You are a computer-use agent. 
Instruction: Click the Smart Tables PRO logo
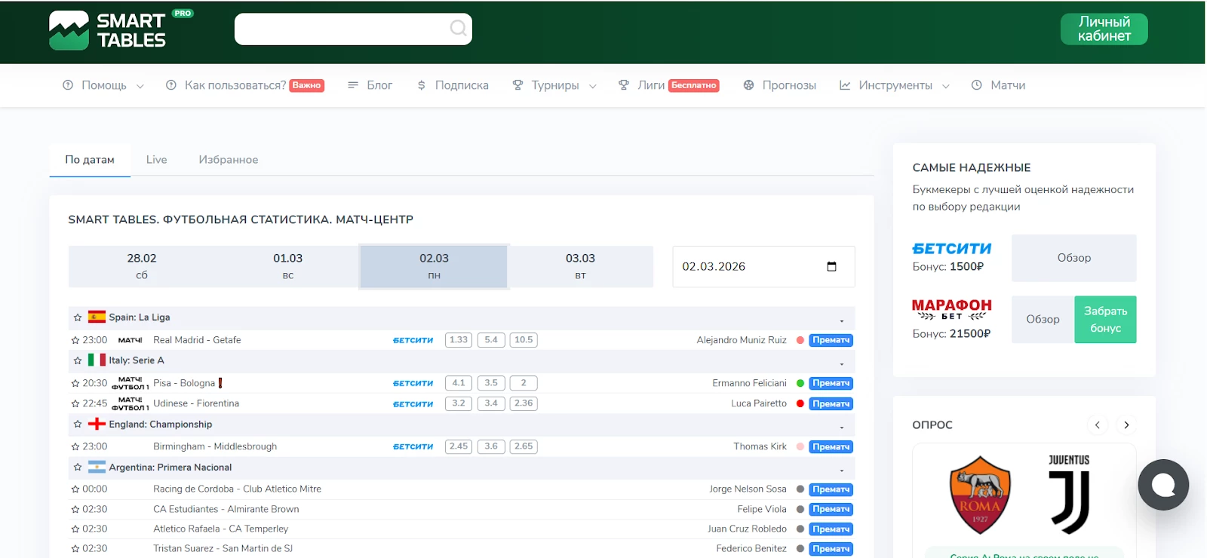(121, 30)
